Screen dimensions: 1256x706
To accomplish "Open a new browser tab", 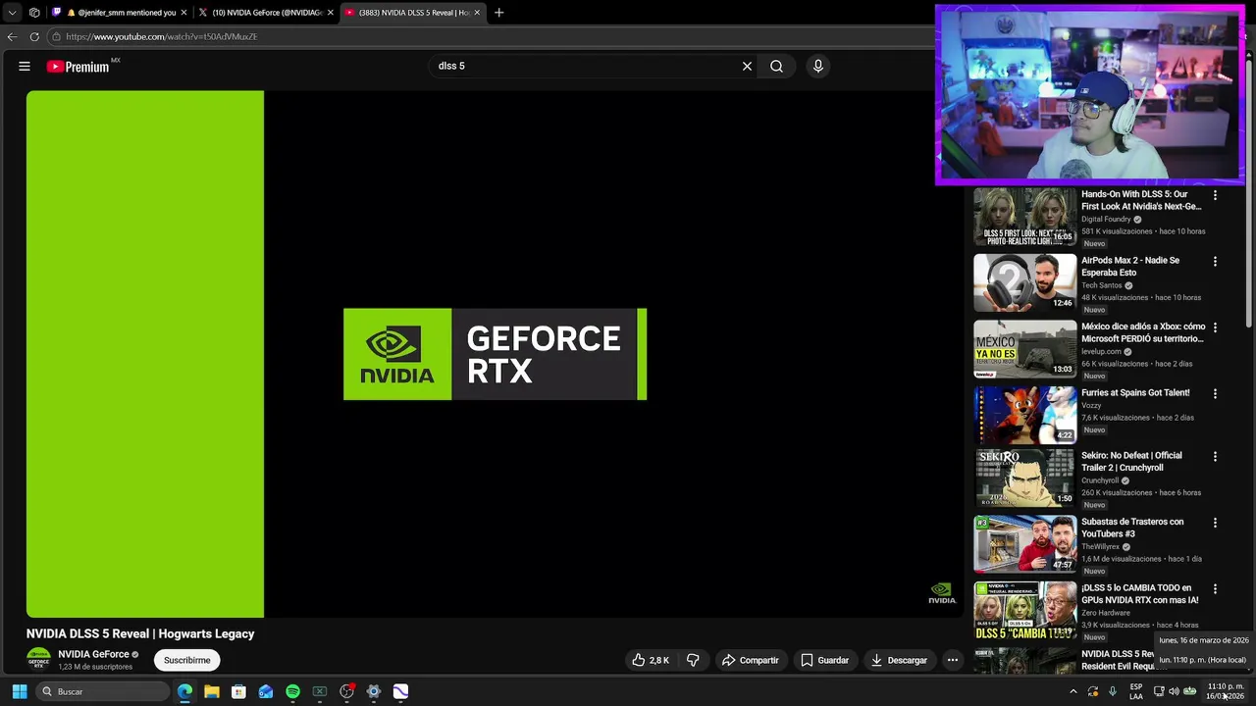I will pyautogui.click(x=498, y=13).
